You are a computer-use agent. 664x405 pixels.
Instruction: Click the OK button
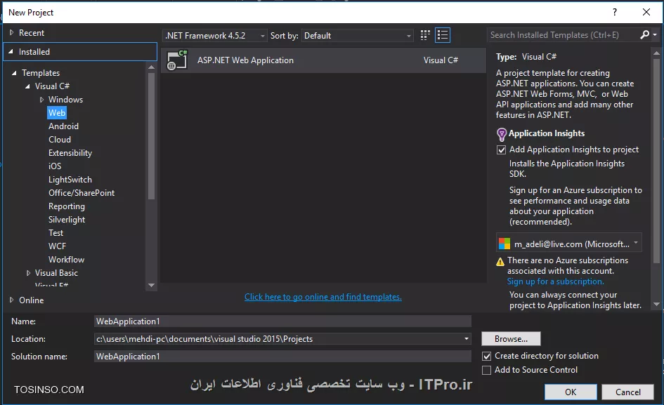571,392
